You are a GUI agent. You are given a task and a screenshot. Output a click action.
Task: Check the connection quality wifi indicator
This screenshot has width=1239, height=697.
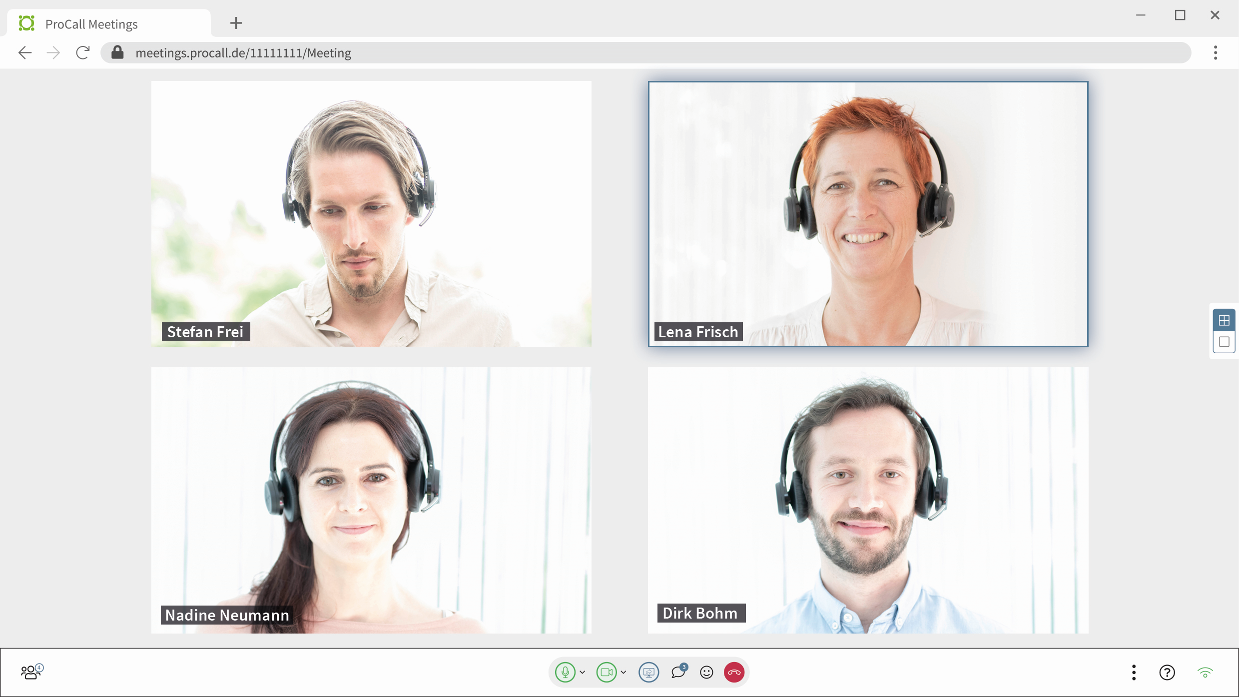point(1205,673)
